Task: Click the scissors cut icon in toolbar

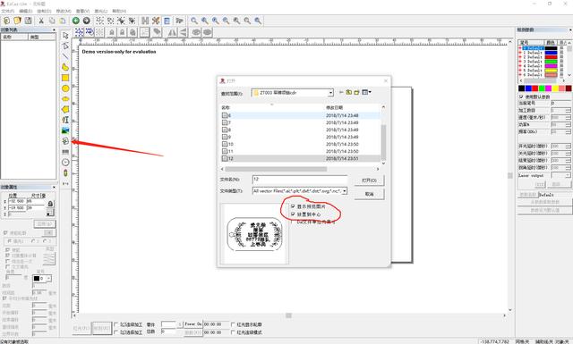Action: point(41,21)
